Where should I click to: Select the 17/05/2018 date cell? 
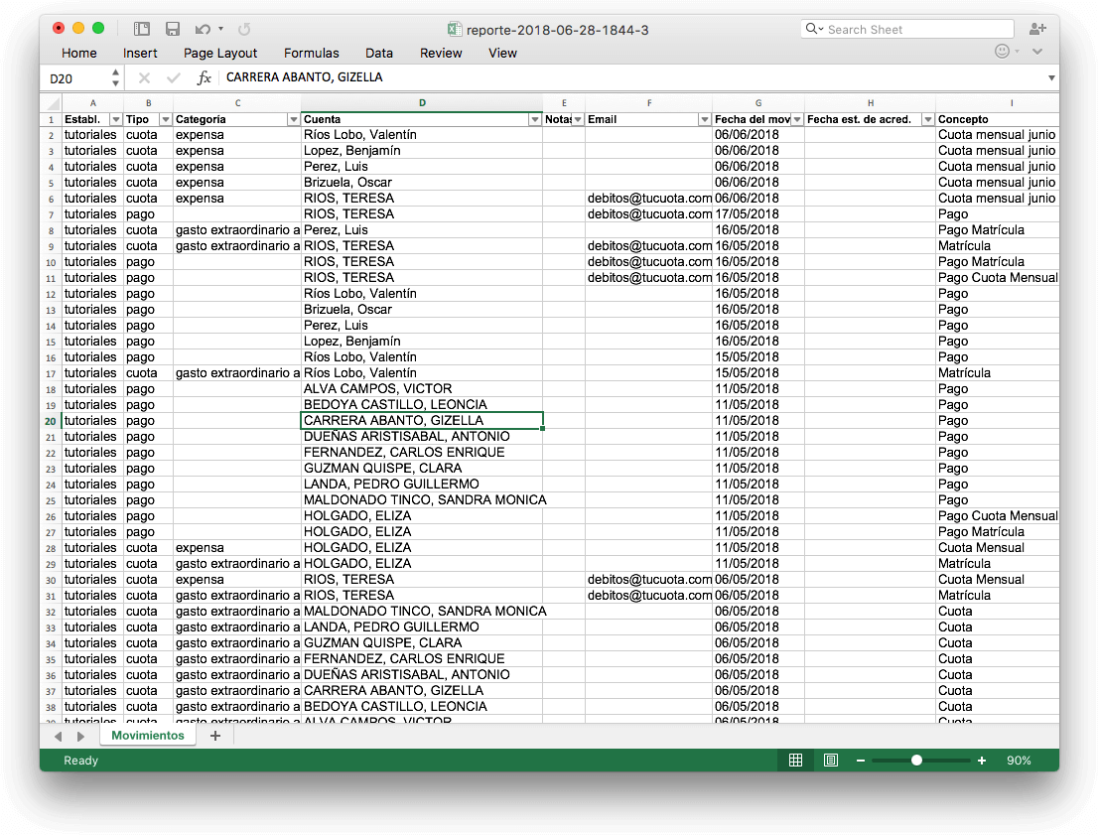(757, 214)
